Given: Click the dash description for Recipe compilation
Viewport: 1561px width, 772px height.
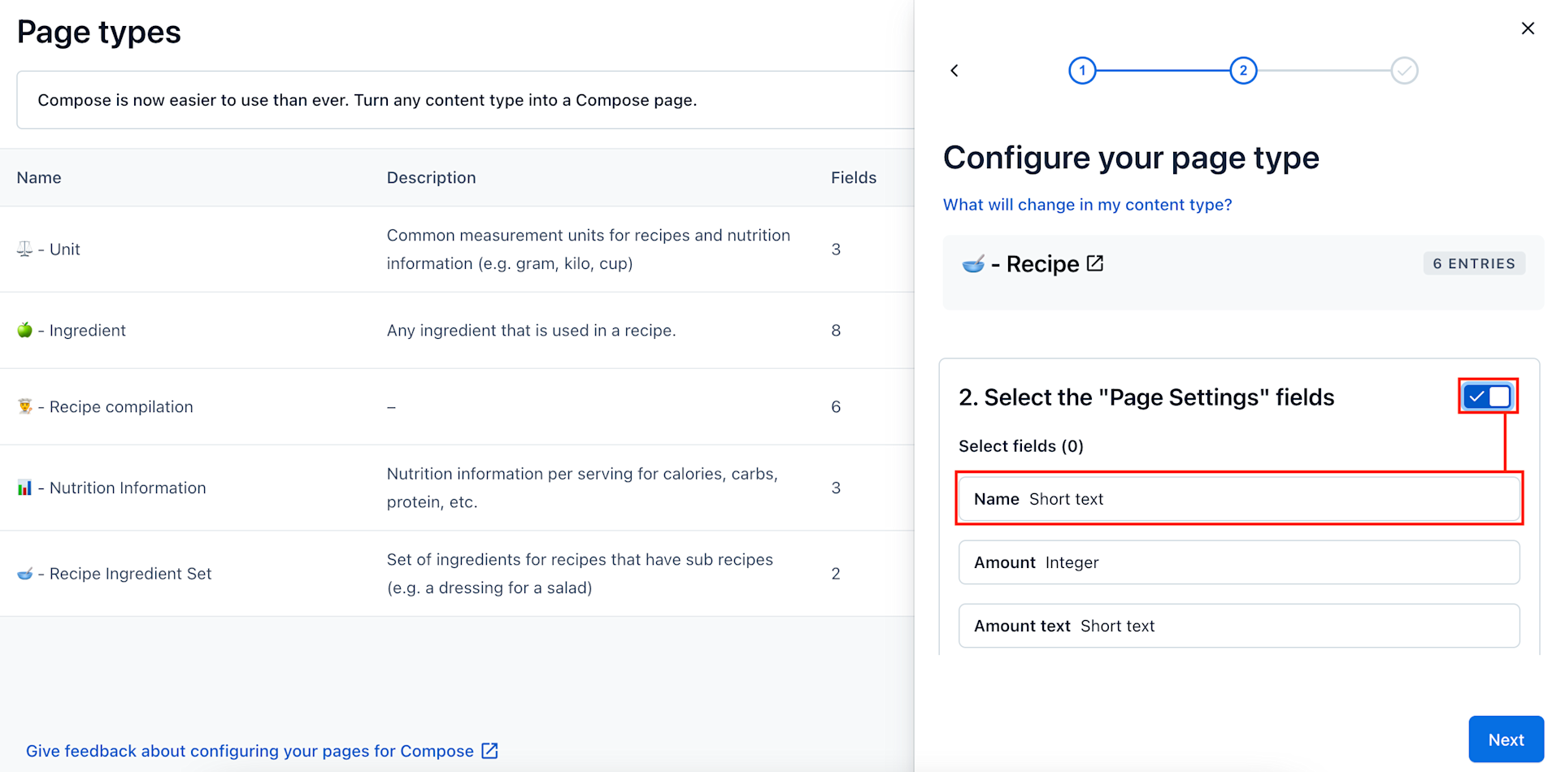Looking at the screenshot, I should pos(391,407).
